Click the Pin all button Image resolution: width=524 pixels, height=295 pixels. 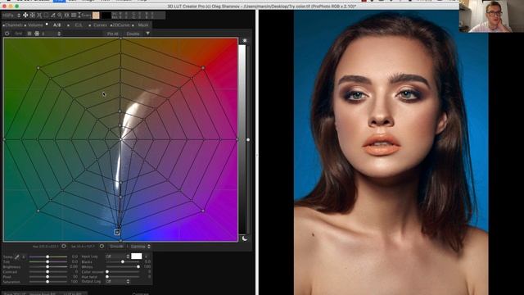[113, 34]
